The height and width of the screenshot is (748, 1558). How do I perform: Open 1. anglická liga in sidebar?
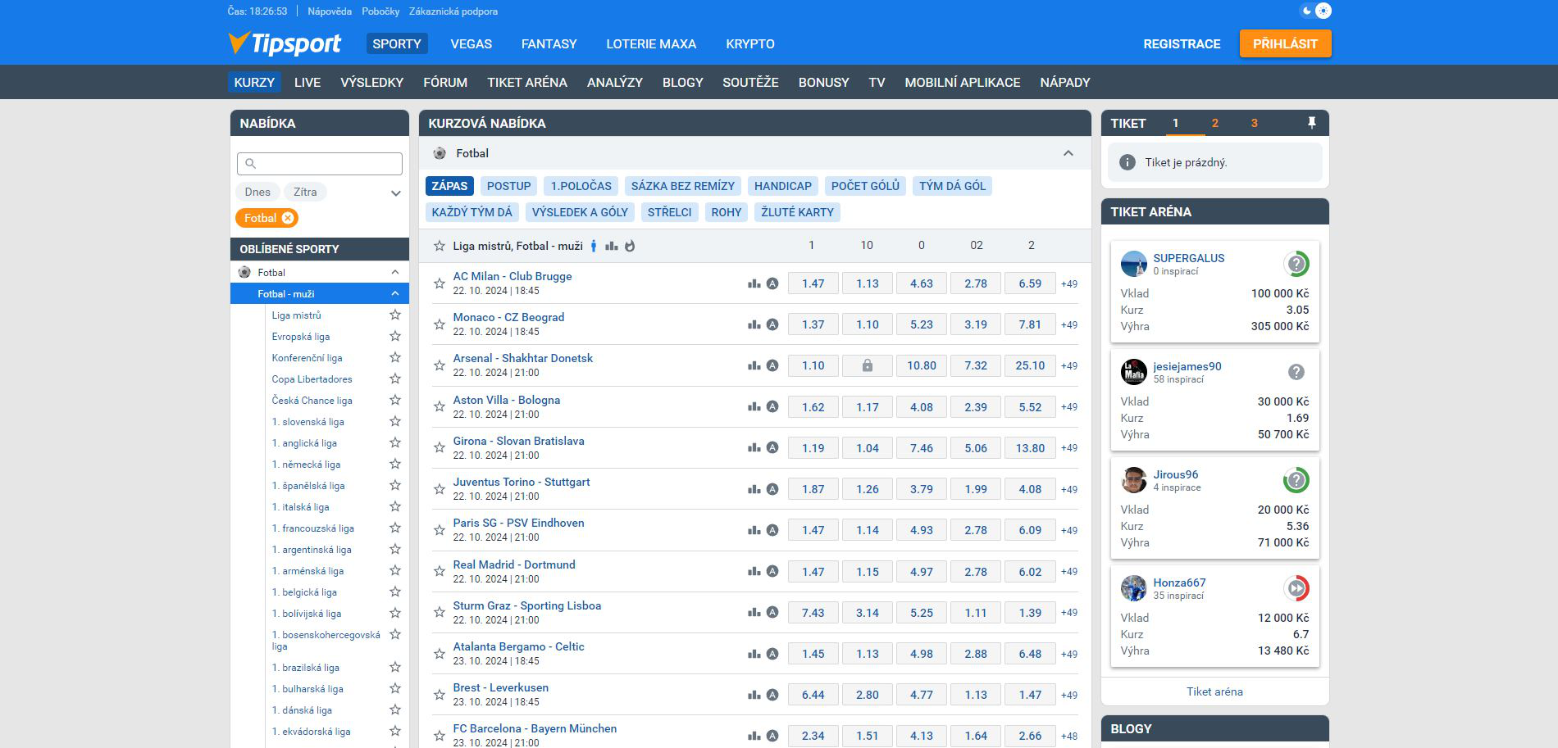(x=304, y=442)
